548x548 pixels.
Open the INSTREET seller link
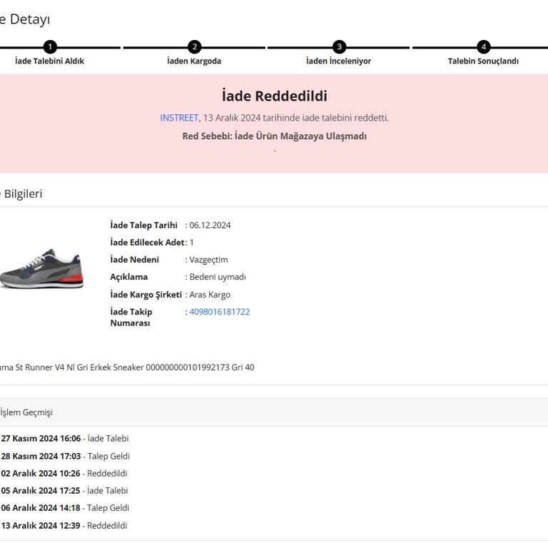[179, 118]
